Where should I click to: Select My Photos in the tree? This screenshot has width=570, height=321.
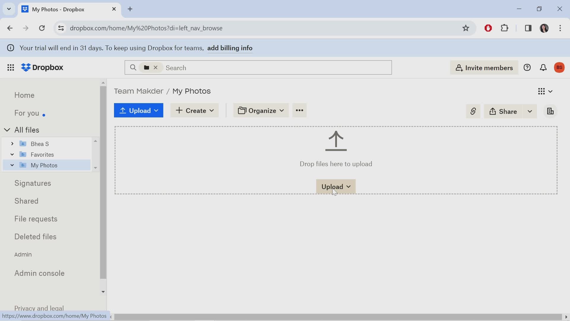[x=44, y=165]
